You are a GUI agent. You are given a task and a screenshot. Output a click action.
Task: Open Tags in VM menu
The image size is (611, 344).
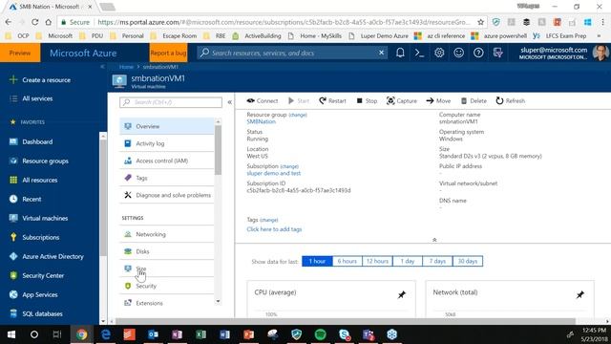[x=167, y=178]
